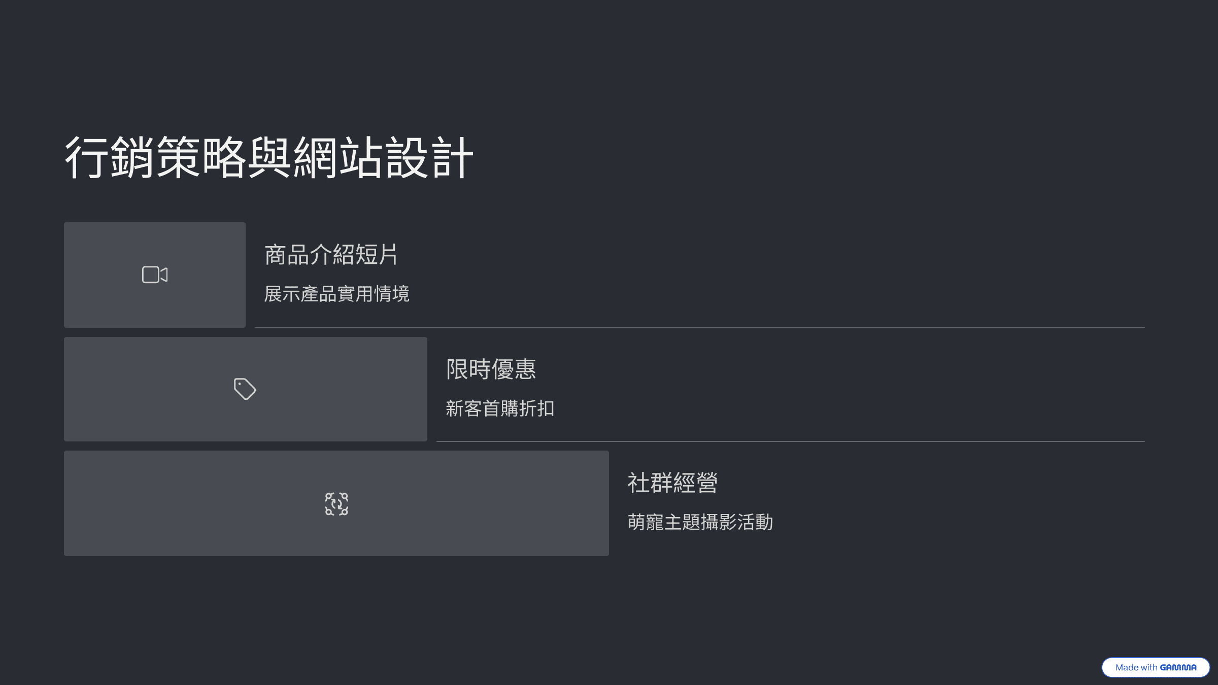Click the community people-circle icon

[x=336, y=504]
